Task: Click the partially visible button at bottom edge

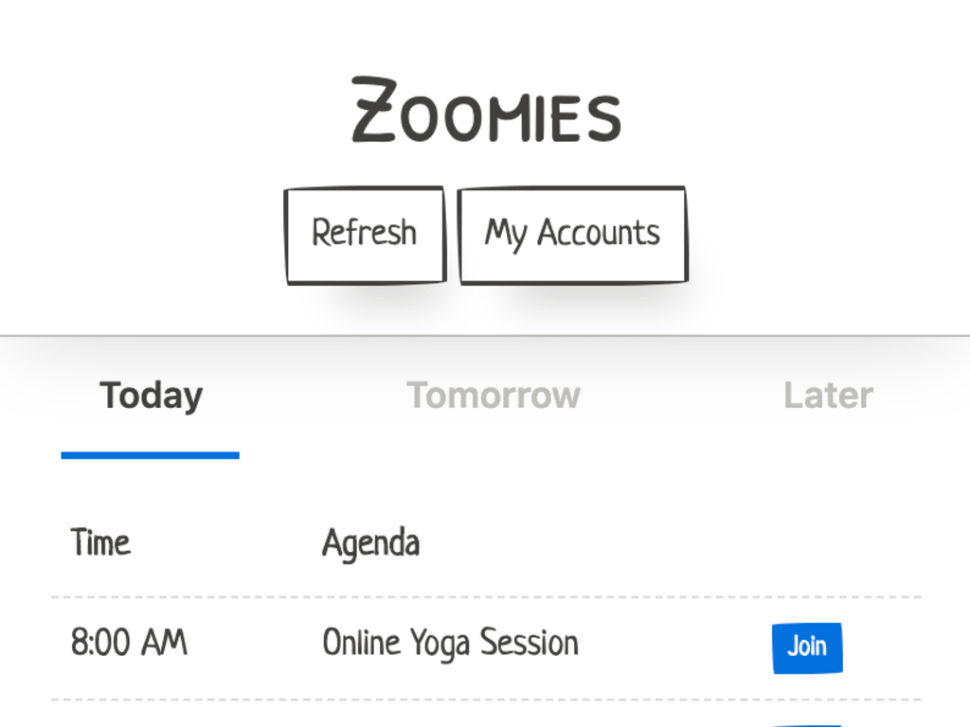Action: (807, 724)
